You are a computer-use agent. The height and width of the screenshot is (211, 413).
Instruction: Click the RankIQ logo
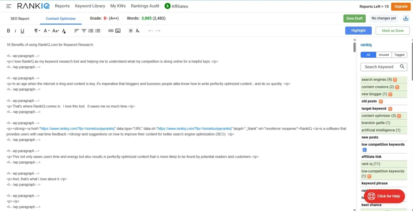(33, 6)
